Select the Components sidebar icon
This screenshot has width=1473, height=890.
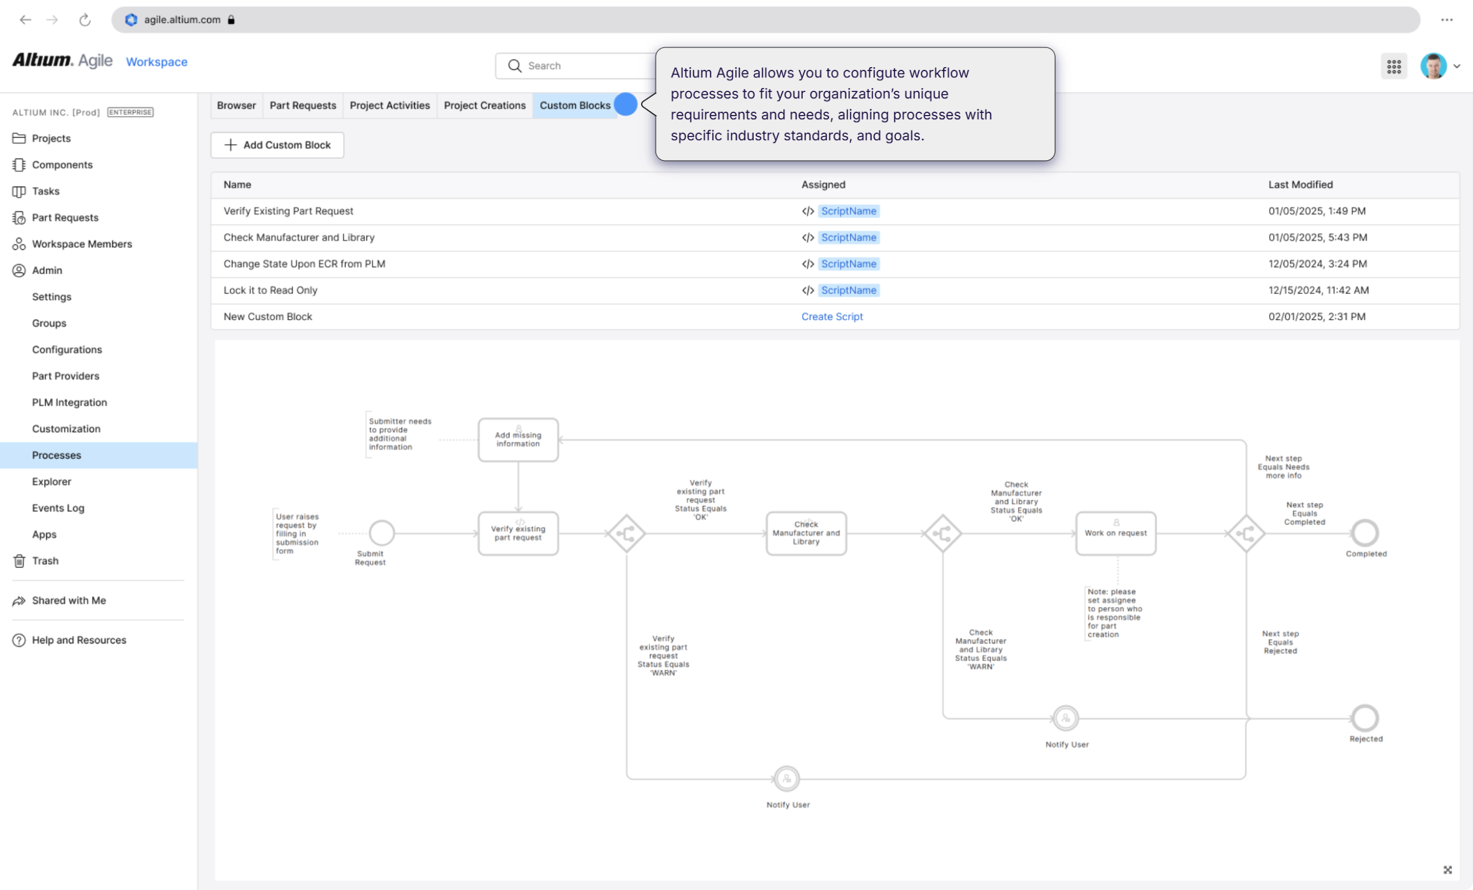tap(19, 165)
